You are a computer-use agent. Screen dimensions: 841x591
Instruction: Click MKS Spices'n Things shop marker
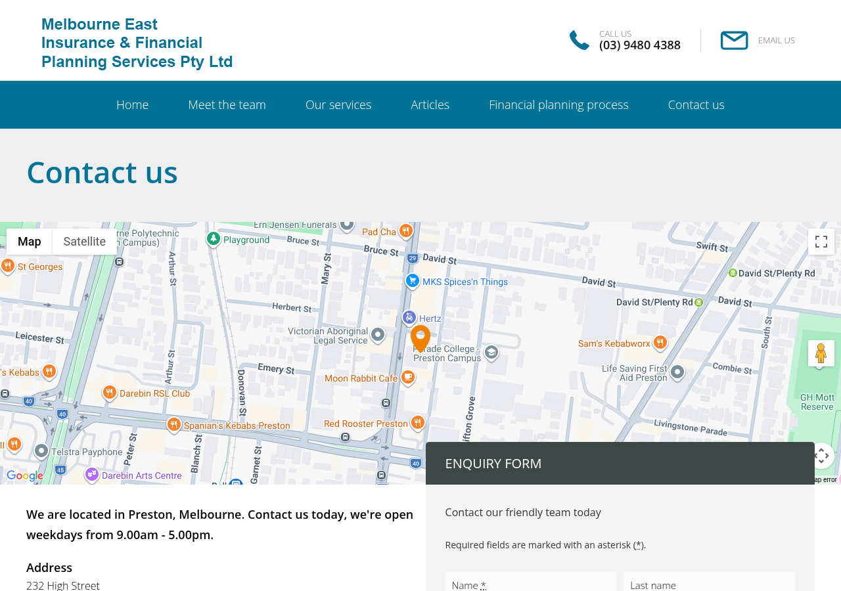coord(412,281)
